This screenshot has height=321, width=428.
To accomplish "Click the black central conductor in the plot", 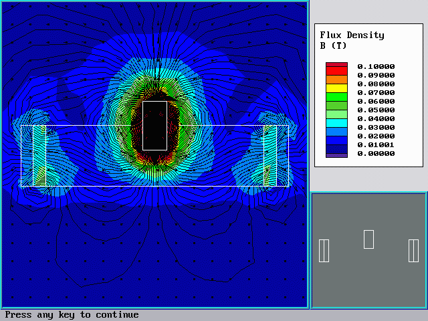I will [x=154, y=126].
